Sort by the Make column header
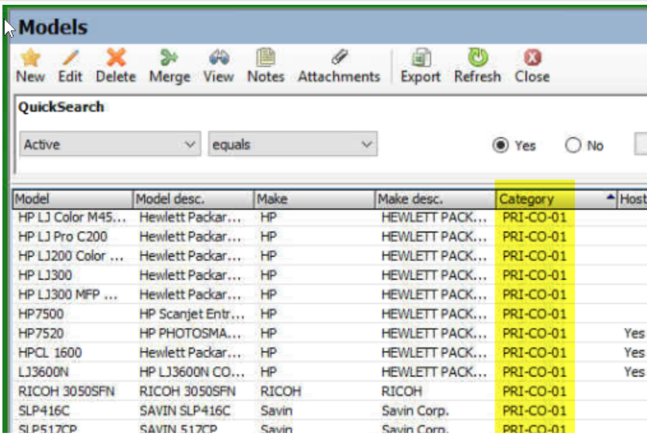The width and height of the screenshot is (647, 439). [314, 199]
